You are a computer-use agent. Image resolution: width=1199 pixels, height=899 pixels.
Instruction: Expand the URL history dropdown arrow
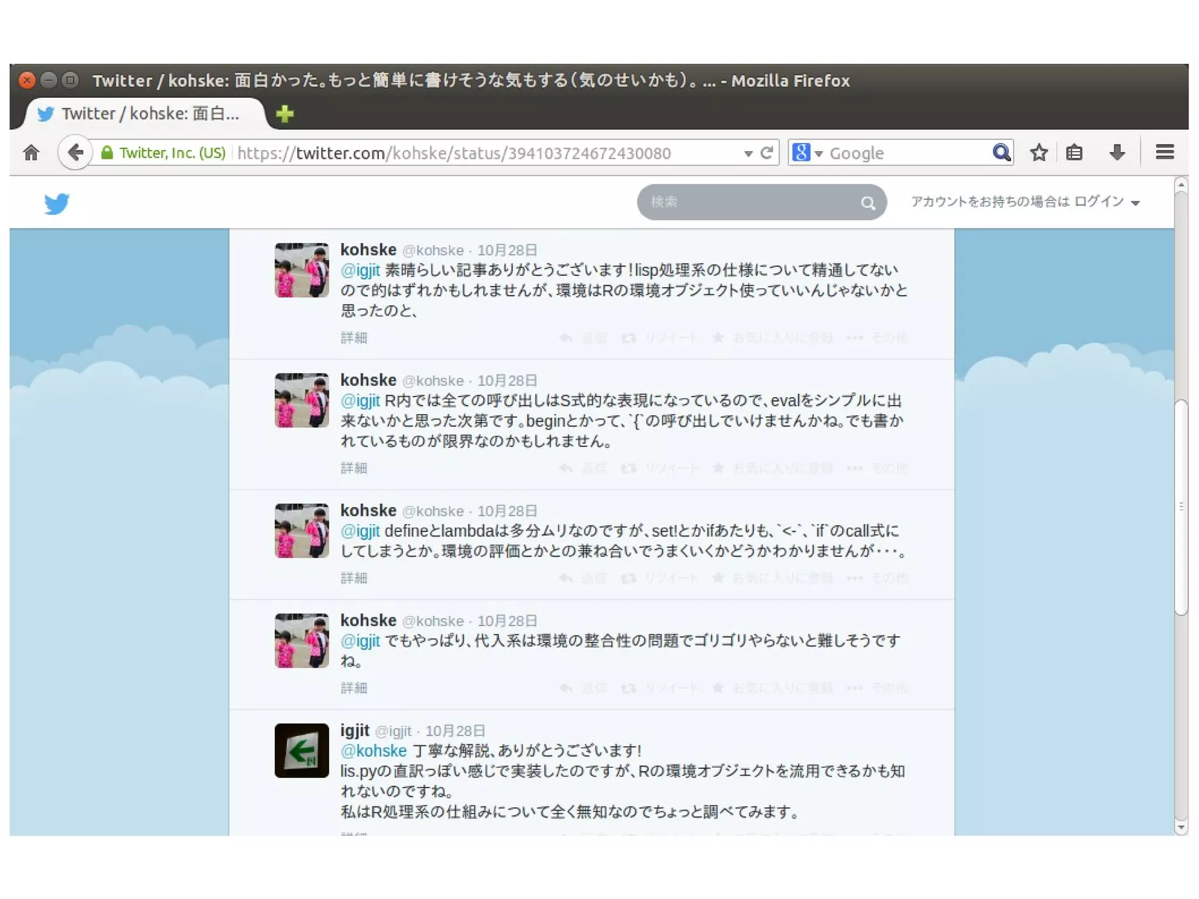click(748, 153)
